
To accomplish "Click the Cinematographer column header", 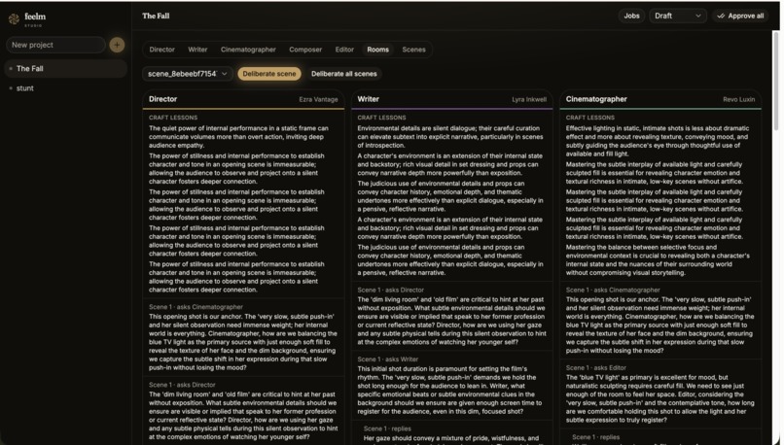I will click(660, 99).
